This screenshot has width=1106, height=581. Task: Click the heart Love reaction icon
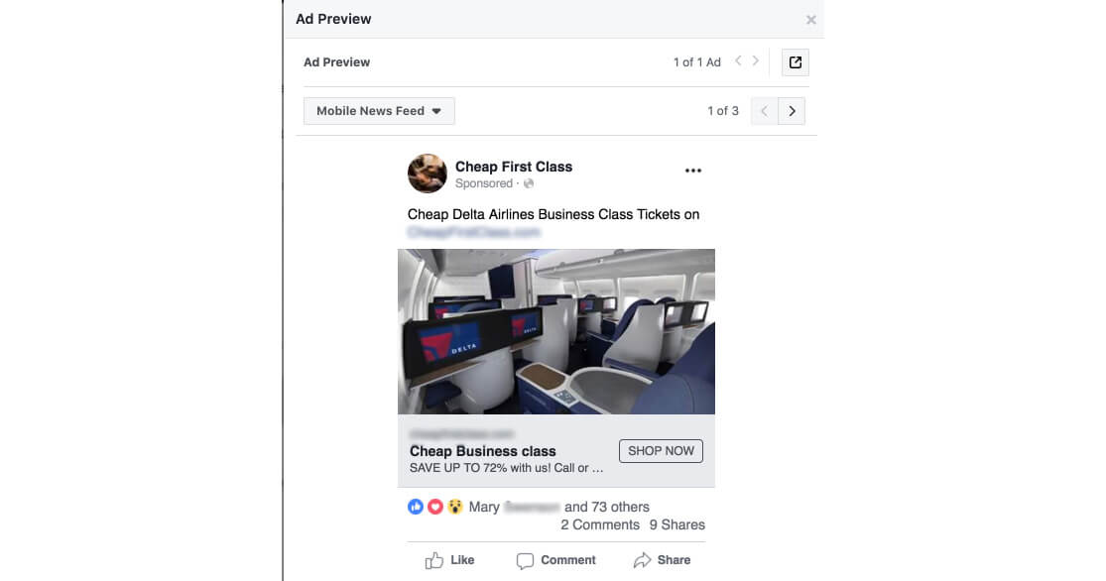click(x=435, y=507)
